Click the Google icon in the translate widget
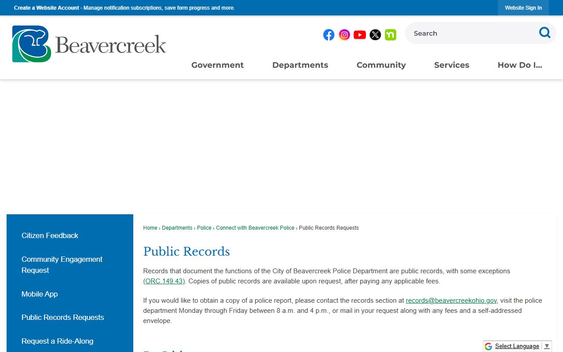 tap(488, 346)
